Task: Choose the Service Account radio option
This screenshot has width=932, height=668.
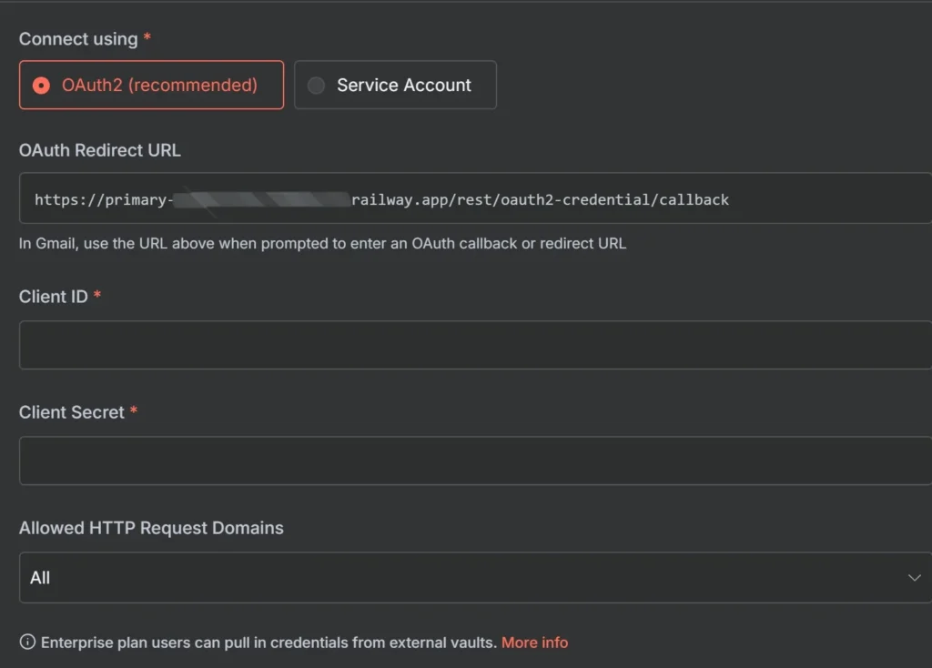Action: click(316, 86)
